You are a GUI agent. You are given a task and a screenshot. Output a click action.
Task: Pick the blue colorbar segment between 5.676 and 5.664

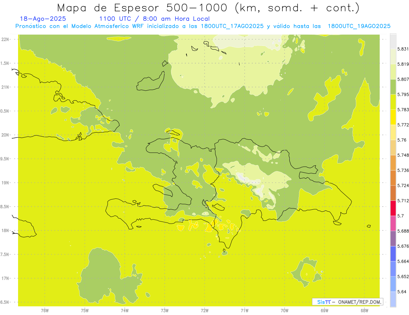coord(393,254)
